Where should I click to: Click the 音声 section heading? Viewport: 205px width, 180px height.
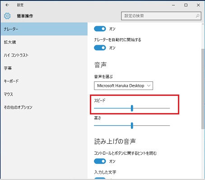click(100, 65)
